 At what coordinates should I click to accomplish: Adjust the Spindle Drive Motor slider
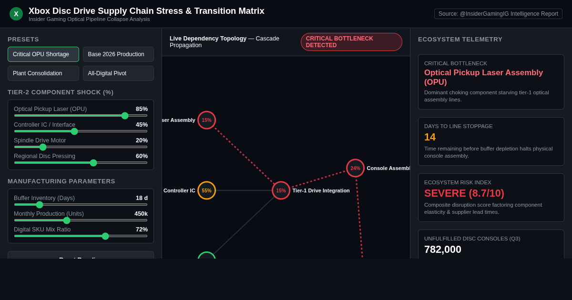click(81, 147)
